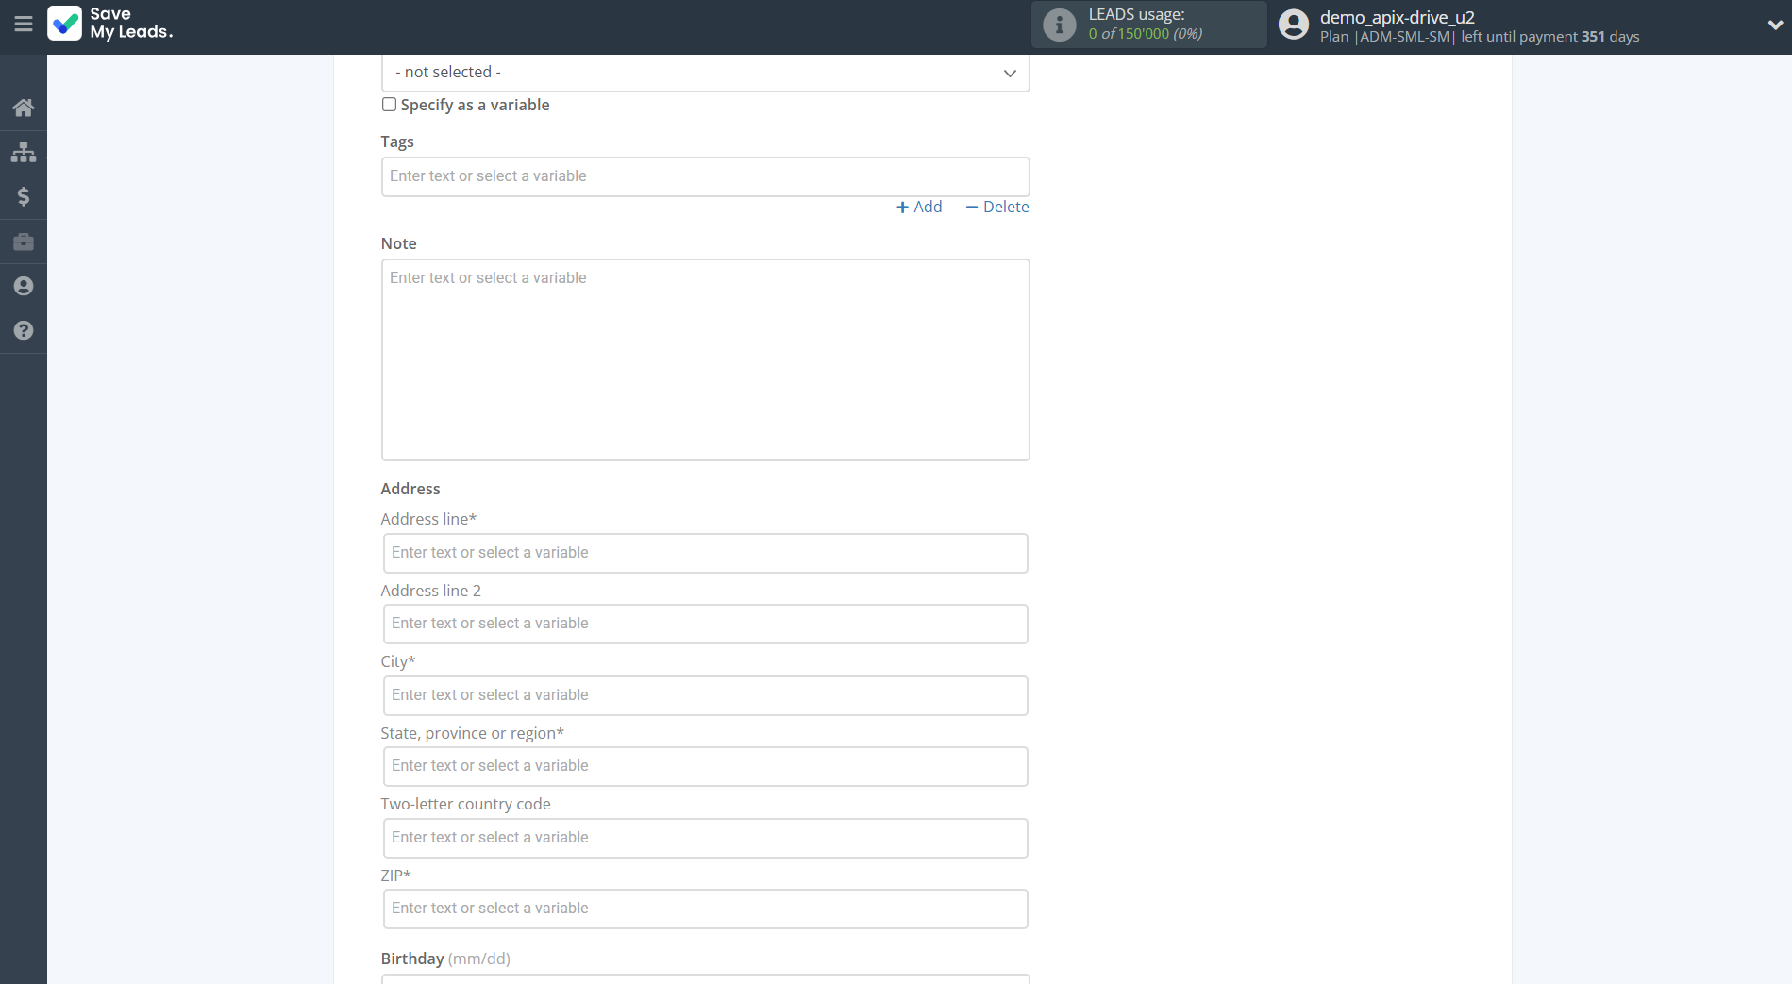Select the City input field

point(705,695)
